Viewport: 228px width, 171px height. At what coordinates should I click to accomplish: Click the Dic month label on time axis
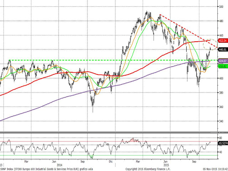click(111, 161)
